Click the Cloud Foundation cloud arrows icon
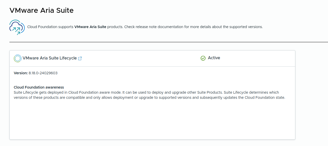This screenshot has width=328, height=146. point(17,27)
